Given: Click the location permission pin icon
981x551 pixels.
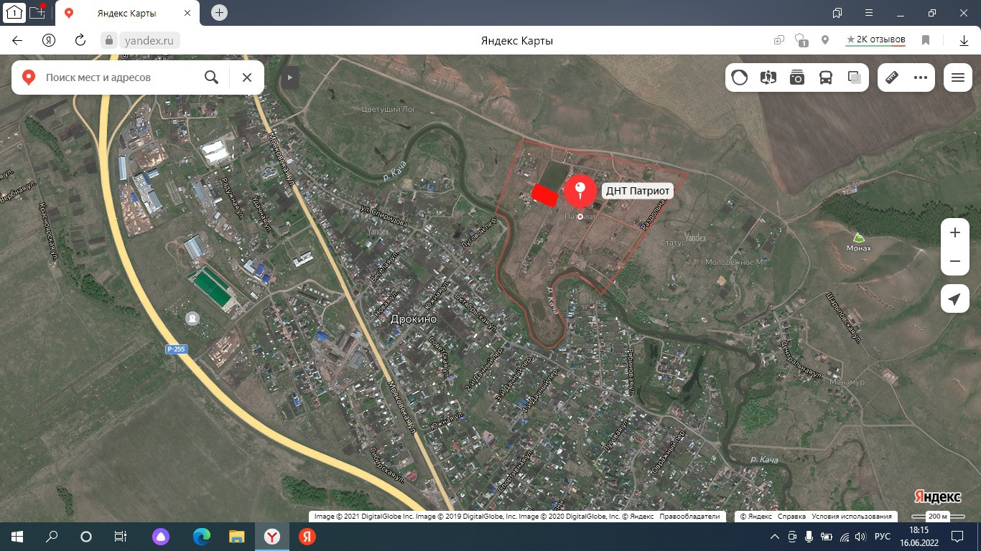Looking at the screenshot, I should 825,41.
